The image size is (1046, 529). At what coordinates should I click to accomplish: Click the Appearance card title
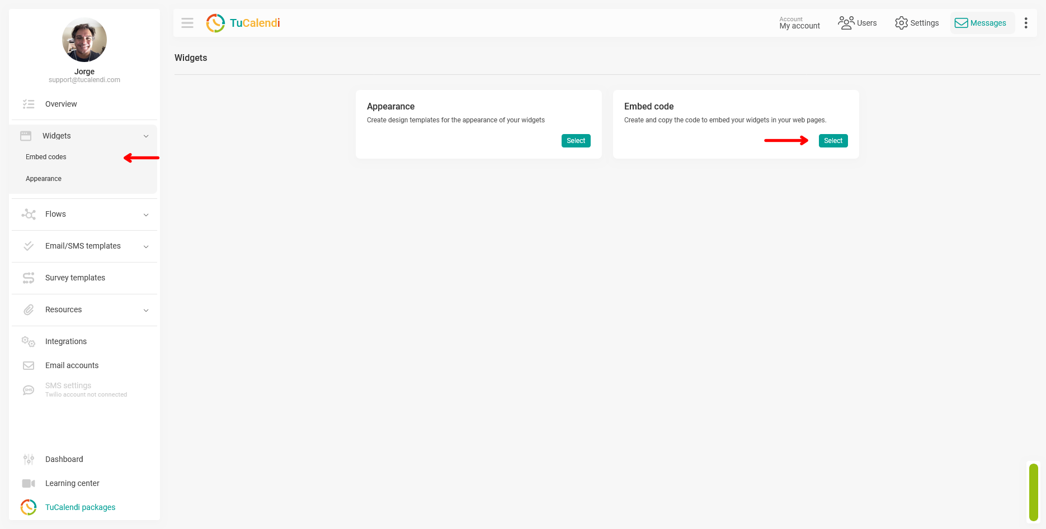[x=390, y=106]
